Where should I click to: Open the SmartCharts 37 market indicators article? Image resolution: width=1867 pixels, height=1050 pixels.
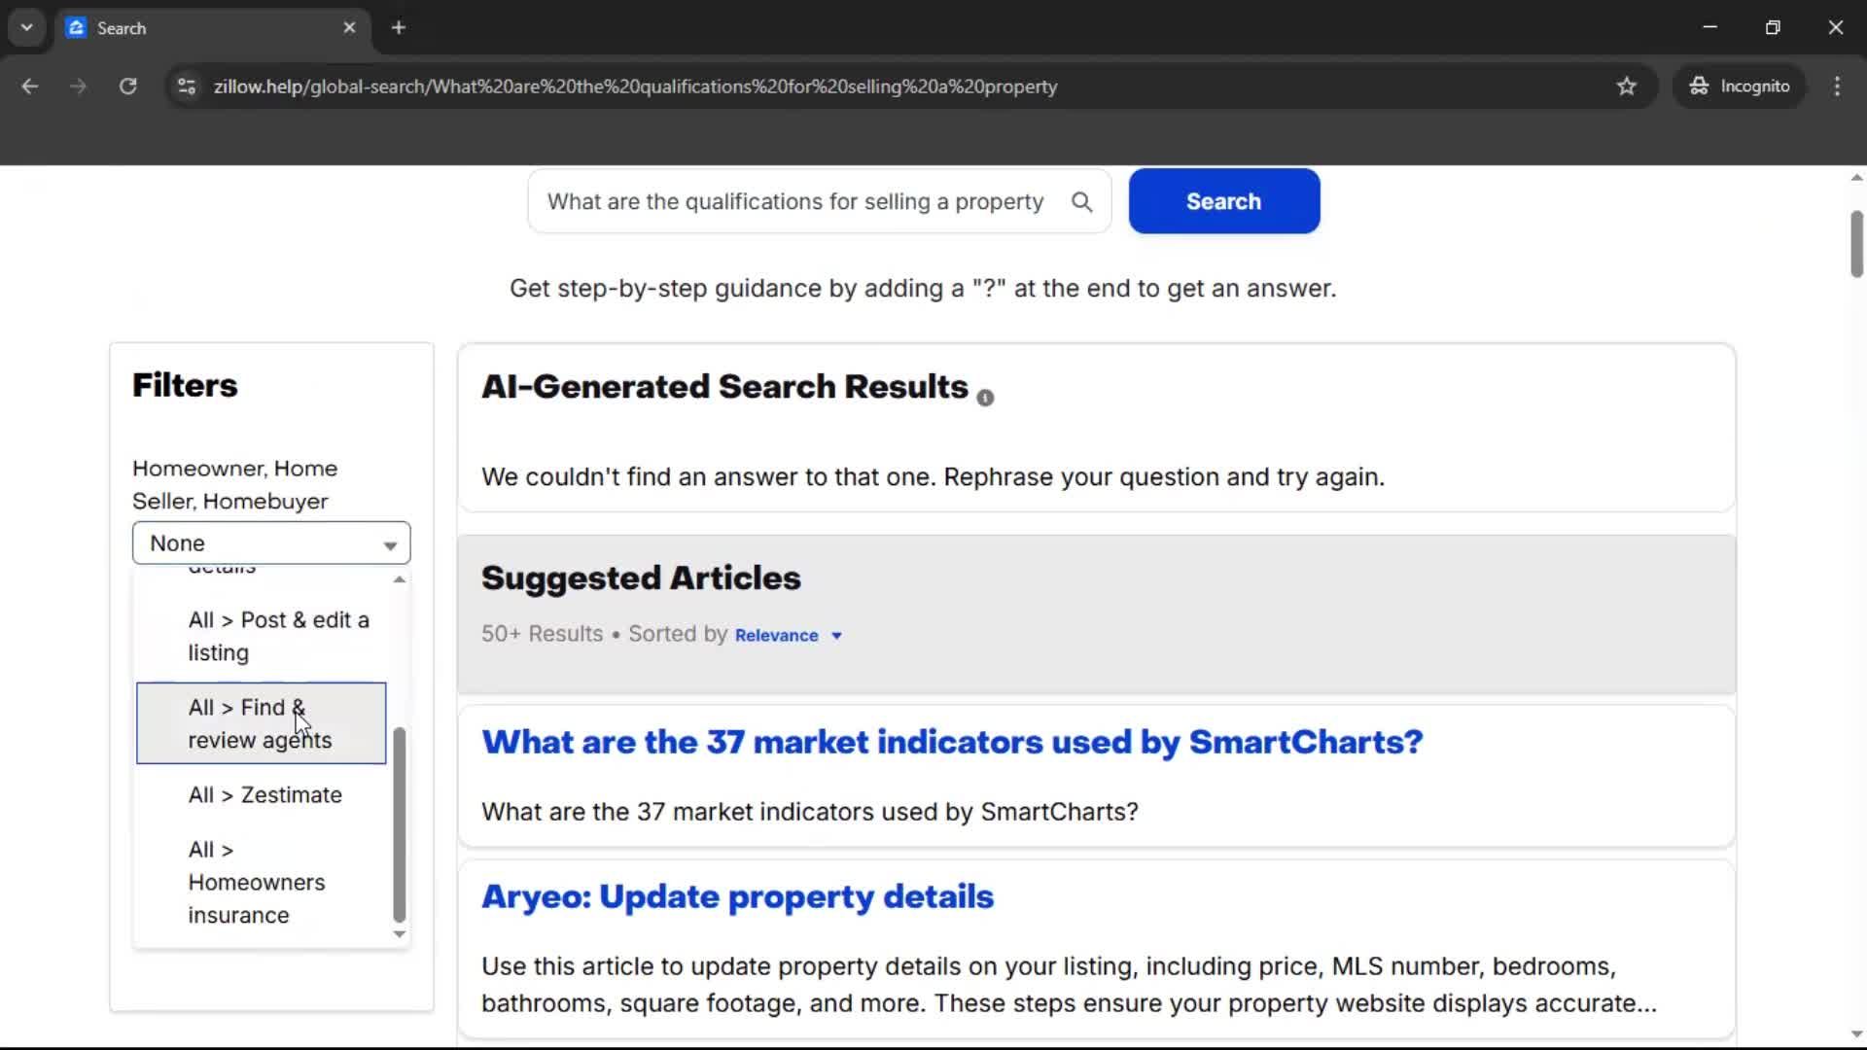pyautogui.click(x=952, y=742)
